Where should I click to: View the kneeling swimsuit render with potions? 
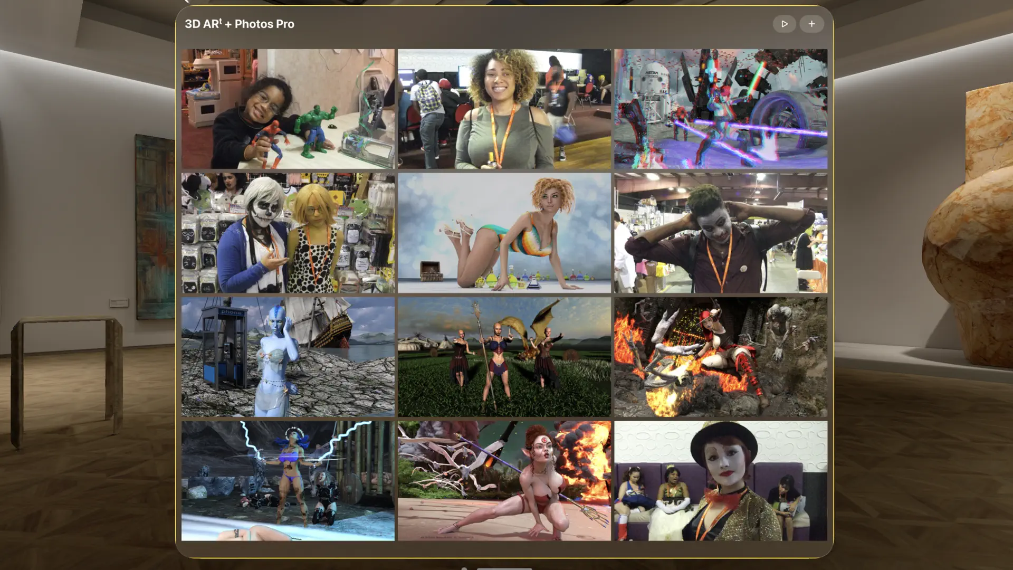click(504, 233)
